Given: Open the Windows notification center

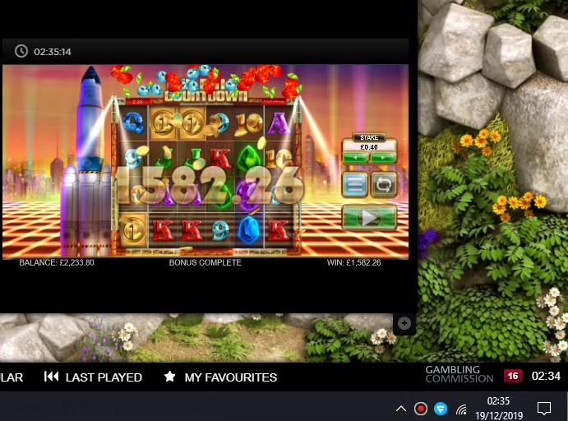Looking at the screenshot, I should (543, 409).
